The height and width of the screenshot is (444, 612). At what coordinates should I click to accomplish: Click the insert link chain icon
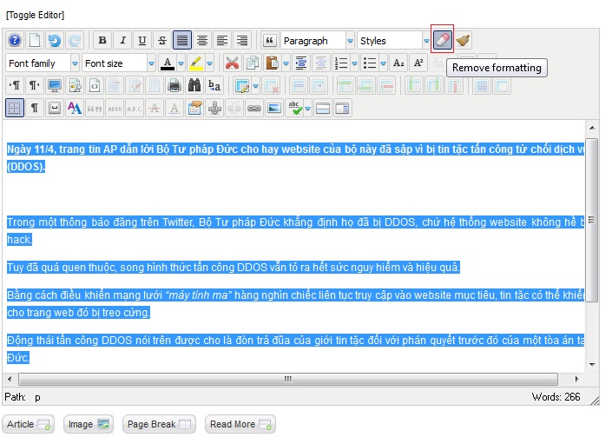click(x=253, y=108)
